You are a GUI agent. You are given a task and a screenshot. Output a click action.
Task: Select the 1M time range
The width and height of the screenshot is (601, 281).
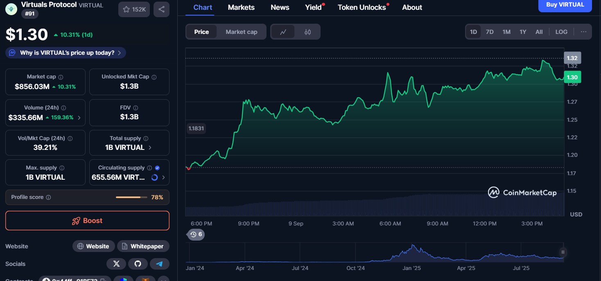click(x=506, y=32)
